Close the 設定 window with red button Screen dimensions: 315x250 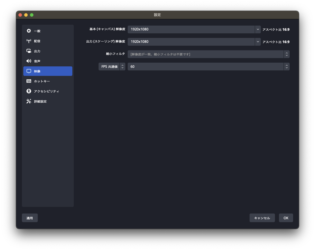point(20,15)
